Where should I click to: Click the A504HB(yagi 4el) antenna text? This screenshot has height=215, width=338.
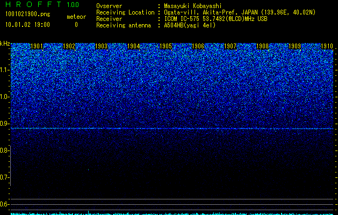point(190,25)
